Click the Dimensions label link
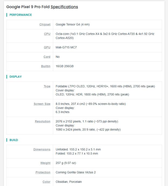Image resolution: width=168 pixels, height=186 pixels. tap(42, 149)
